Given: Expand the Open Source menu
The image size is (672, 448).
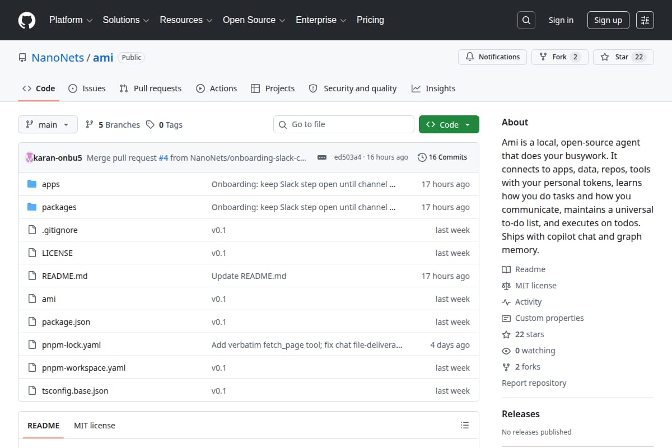Looking at the screenshot, I should 254,20.
